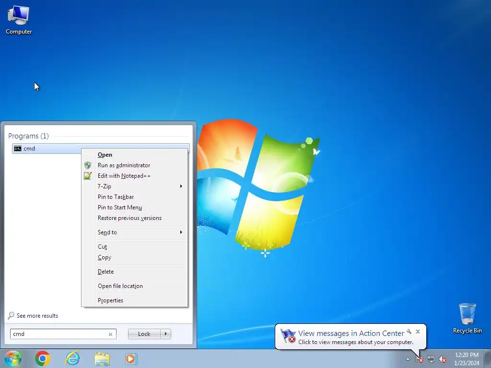
Task: Click the shield icon beside Run as administrator
Action: pyautogui.click(x=88, y=165)
